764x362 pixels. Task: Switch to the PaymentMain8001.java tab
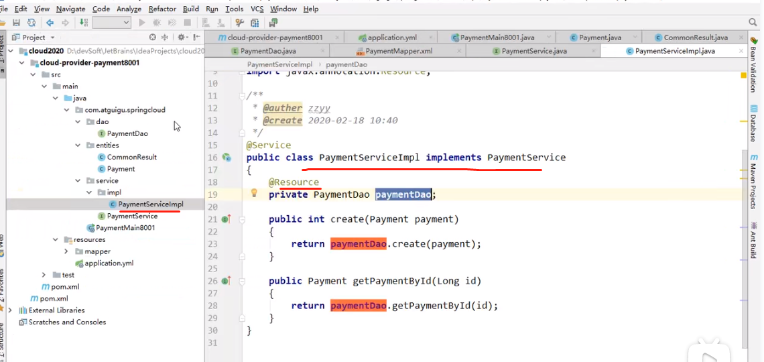pyautogui.click(x=497, y=37)
